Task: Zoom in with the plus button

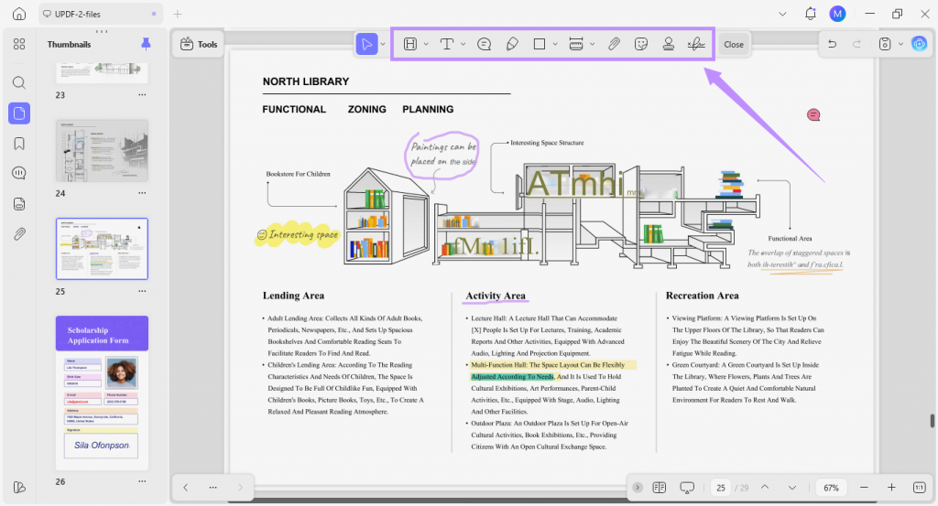Action: (891, 488)
